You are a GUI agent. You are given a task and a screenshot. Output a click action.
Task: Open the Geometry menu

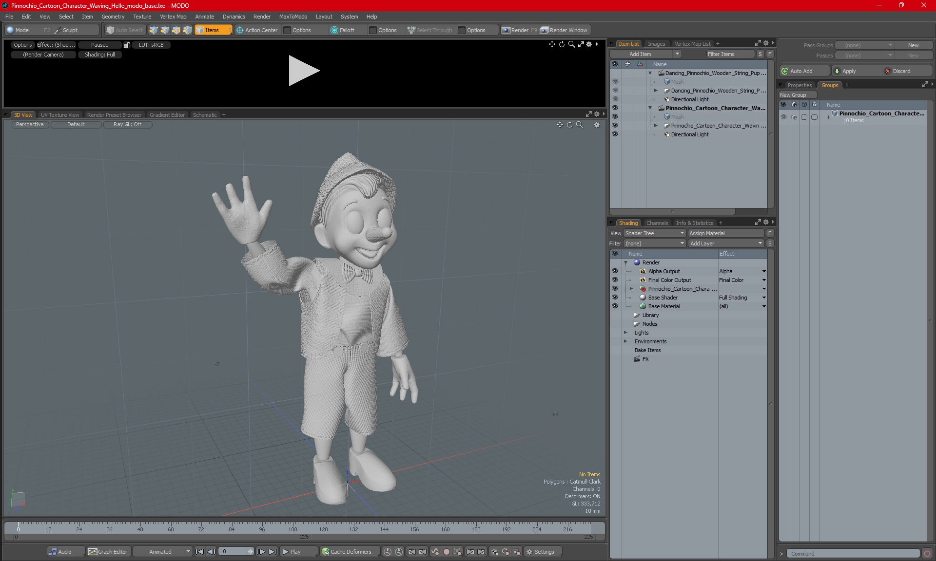[x=113, y=17]
